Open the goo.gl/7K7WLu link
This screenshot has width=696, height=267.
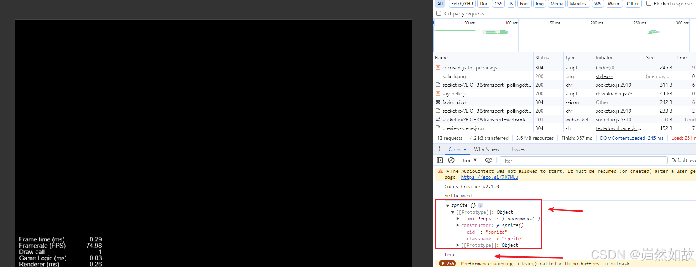tap(489, 177)
